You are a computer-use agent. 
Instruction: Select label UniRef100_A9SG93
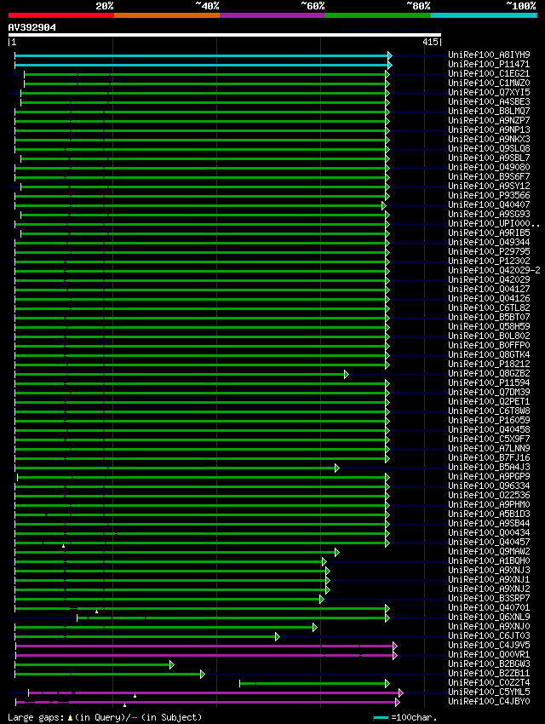pyautogui.click(x=489, y=214)
